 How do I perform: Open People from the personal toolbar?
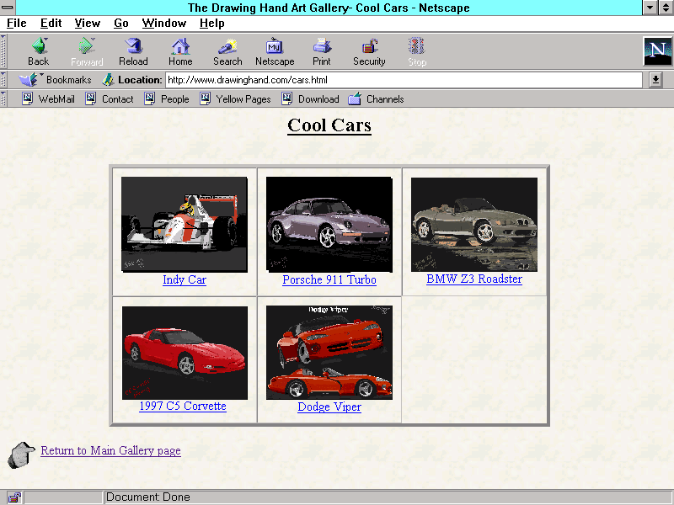167,99
